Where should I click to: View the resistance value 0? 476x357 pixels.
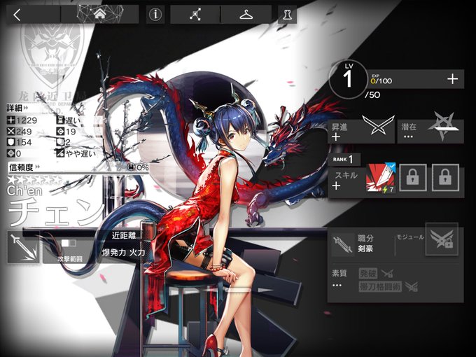(14, 153)
